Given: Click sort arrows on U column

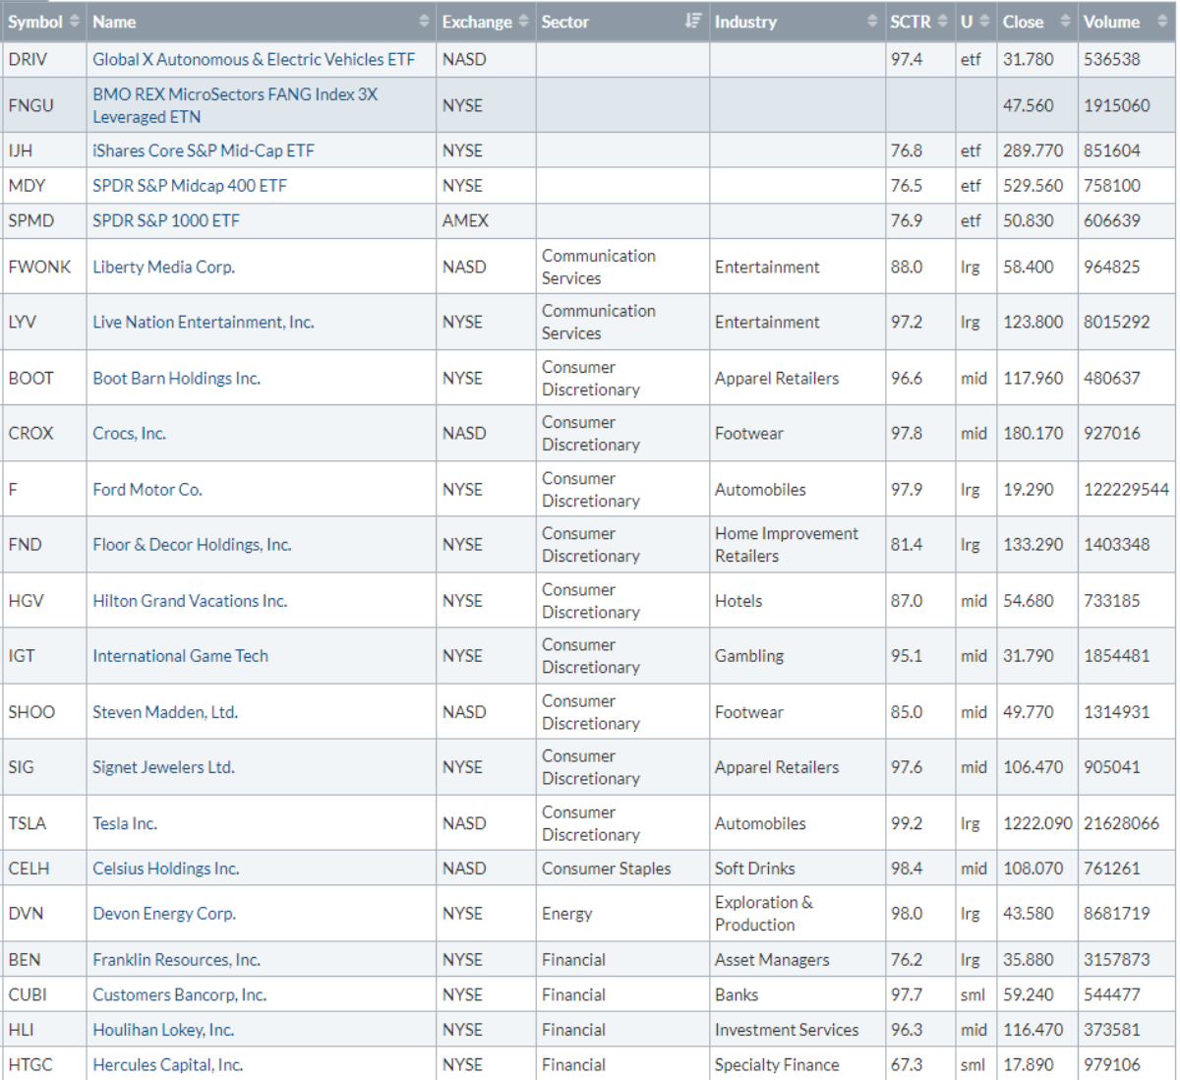Looking at the screenshot, I should click(984, 22).
